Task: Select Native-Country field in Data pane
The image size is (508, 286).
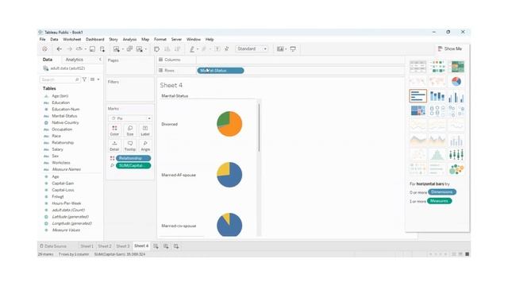Action: click(65, 122)
